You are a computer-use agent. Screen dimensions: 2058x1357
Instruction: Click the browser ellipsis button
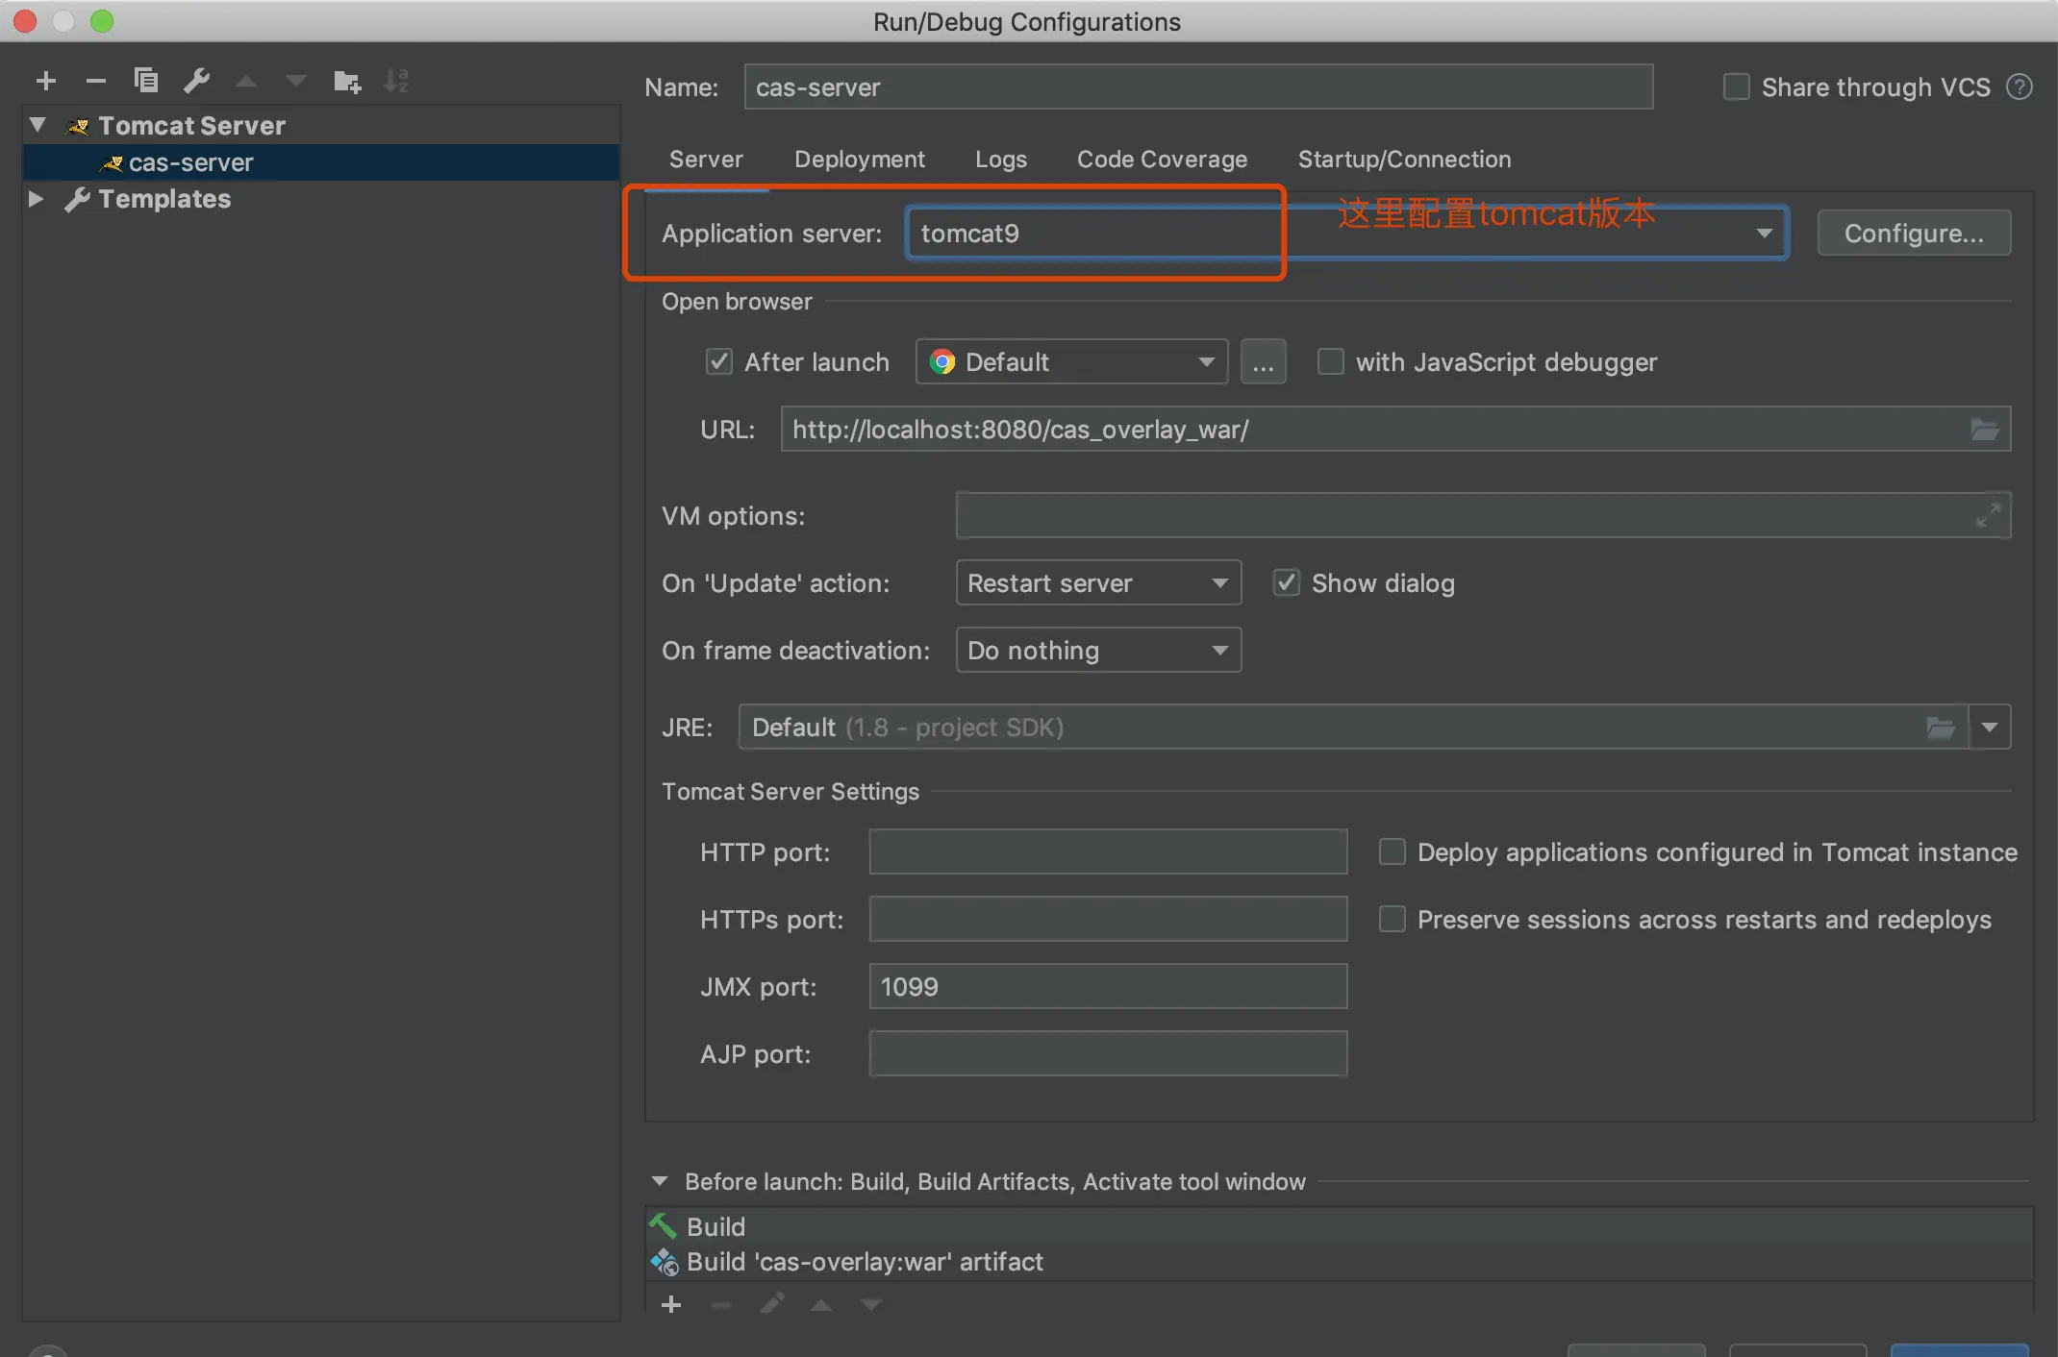[x=1263, y=362]
